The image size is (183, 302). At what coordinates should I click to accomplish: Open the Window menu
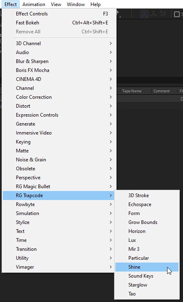coord(76,4)
